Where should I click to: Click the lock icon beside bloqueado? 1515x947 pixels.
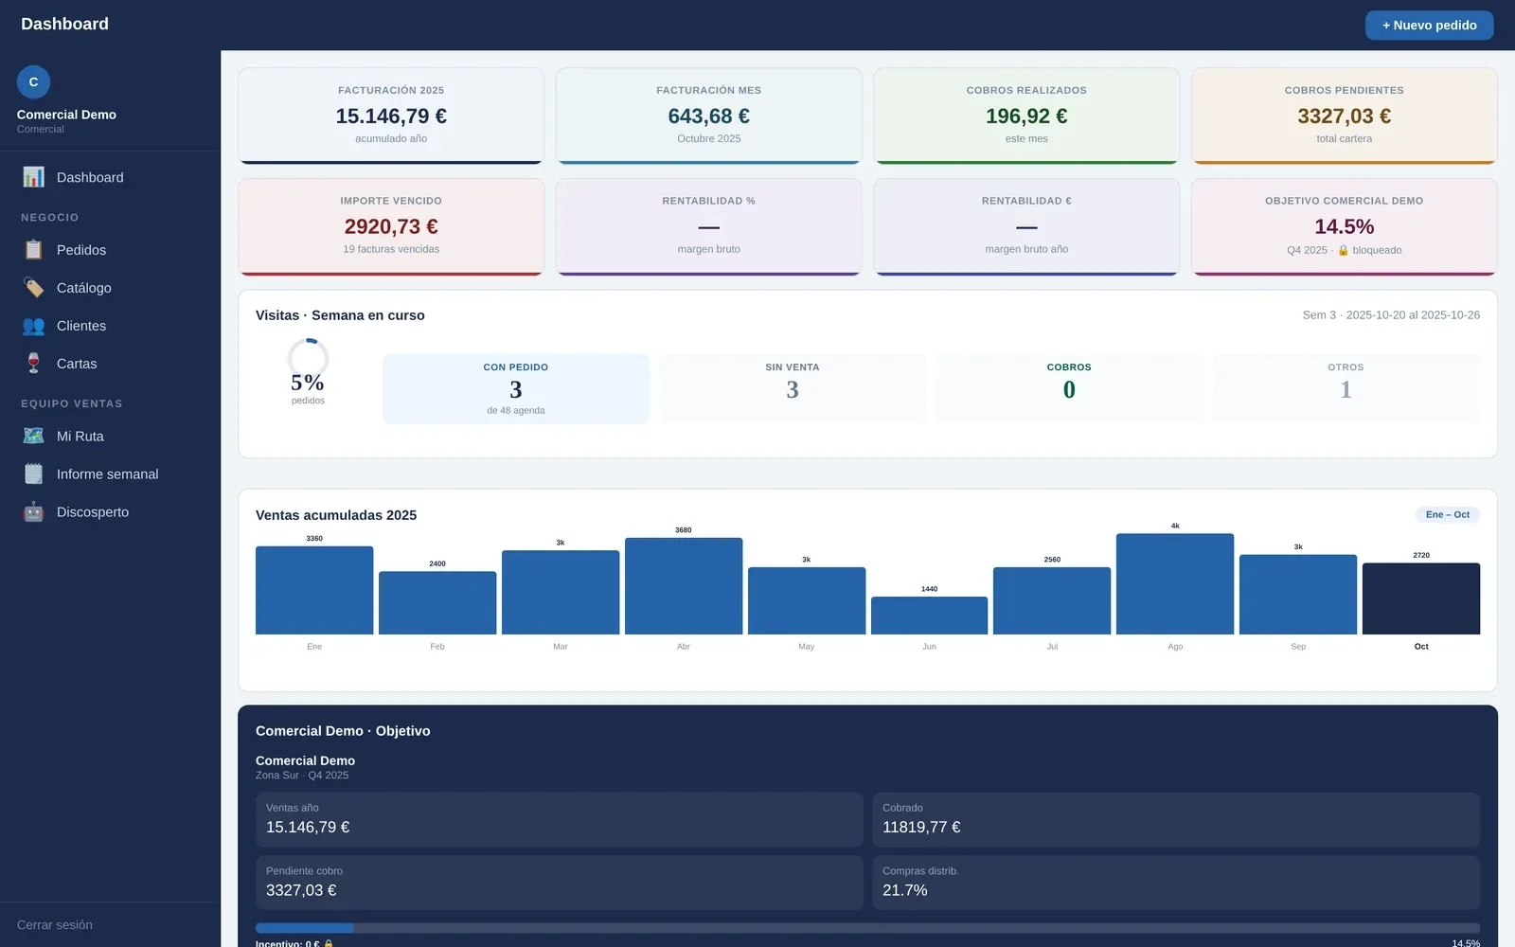(x=1343, y=250)
